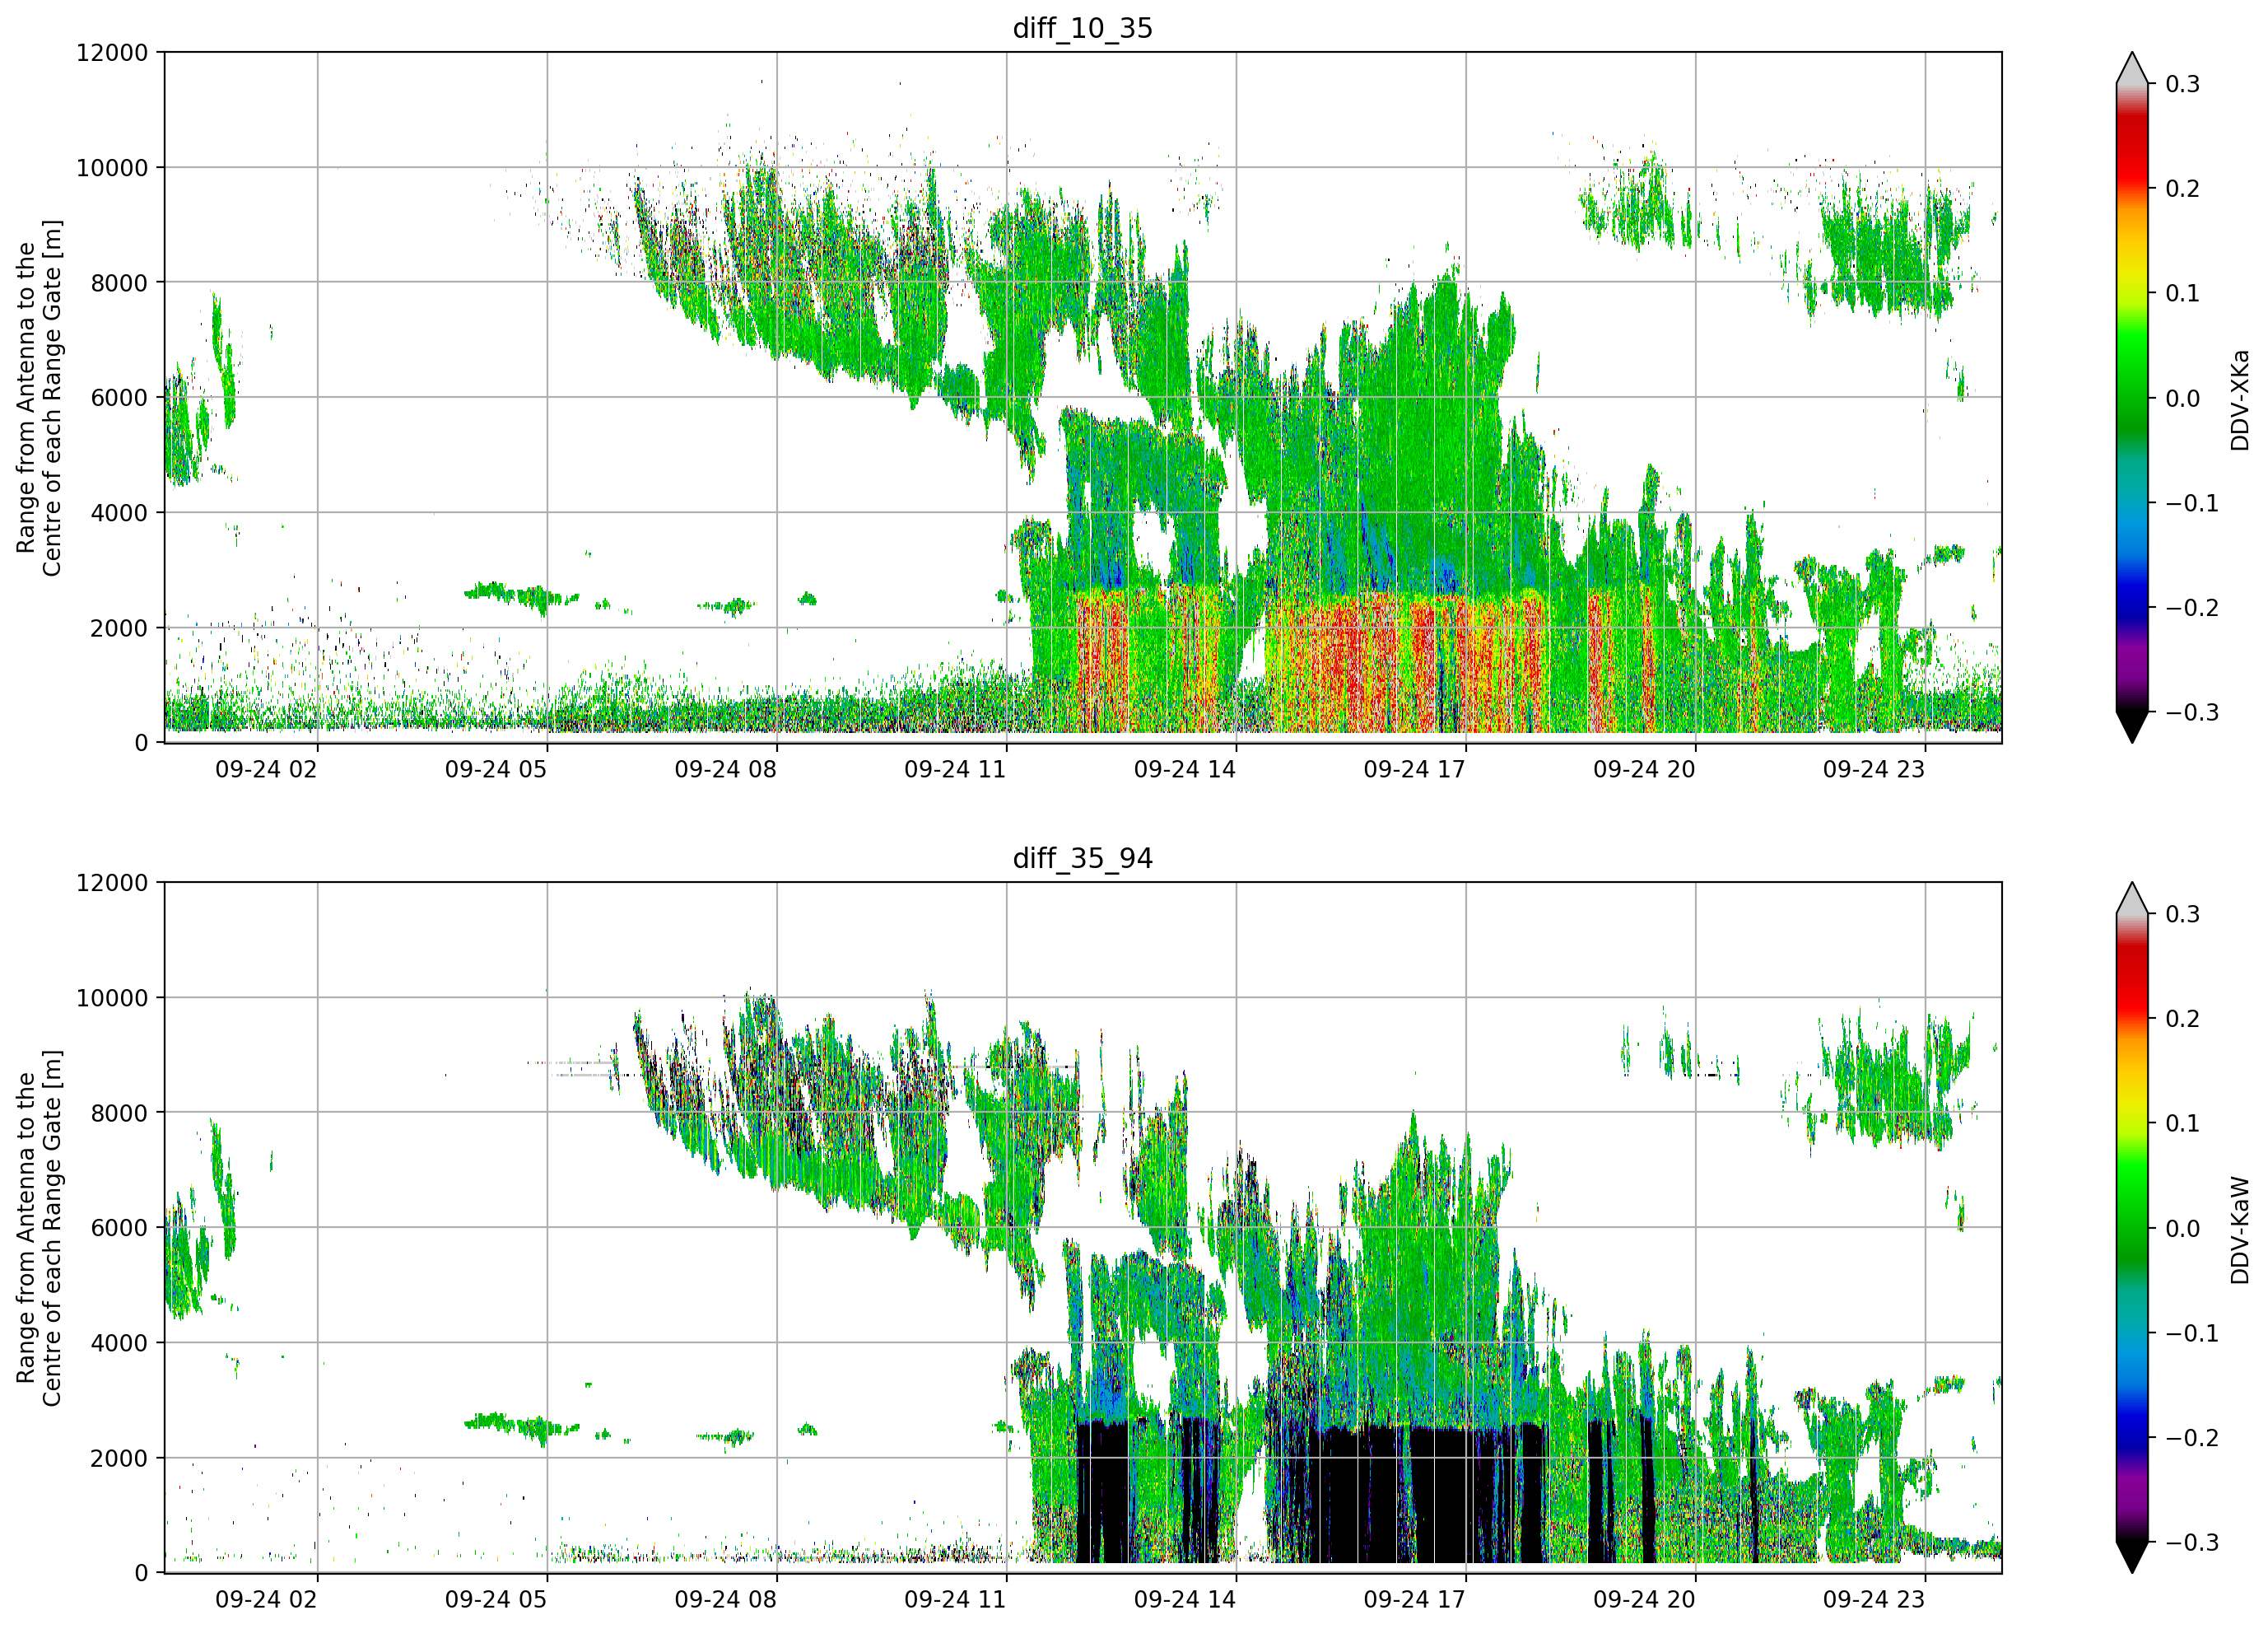Click the 0.3 label on DDV-KaW colorbar
Screen dimensions: 2268x1629
2183,914
